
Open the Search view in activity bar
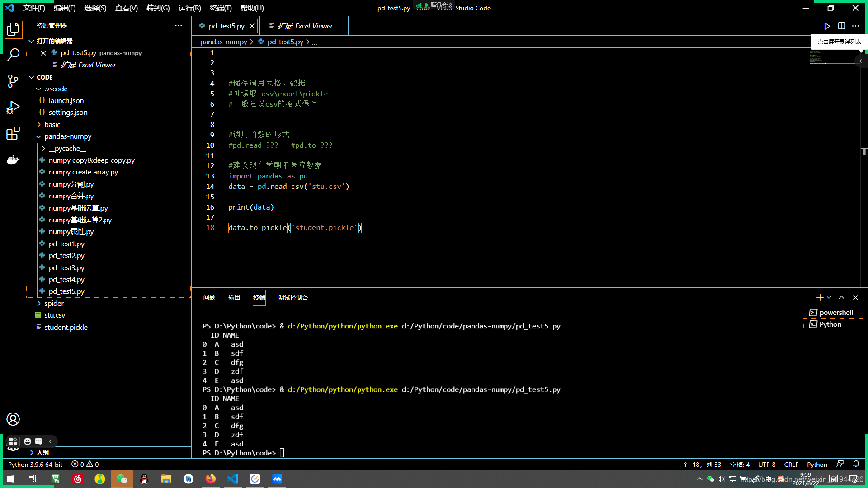13,54
